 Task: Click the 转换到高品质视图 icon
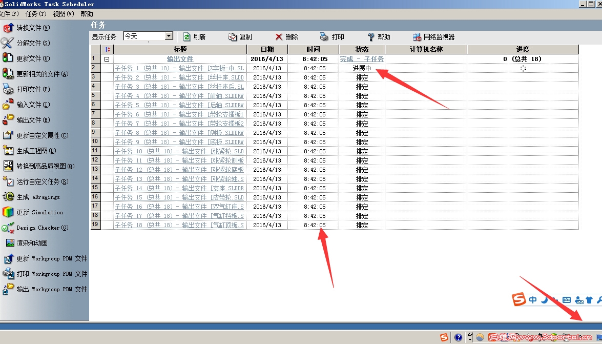point(8,166)
